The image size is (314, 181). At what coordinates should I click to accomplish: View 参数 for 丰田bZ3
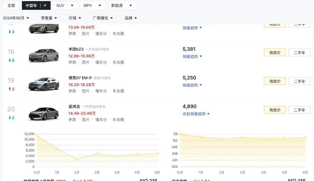tap(72, 62)
